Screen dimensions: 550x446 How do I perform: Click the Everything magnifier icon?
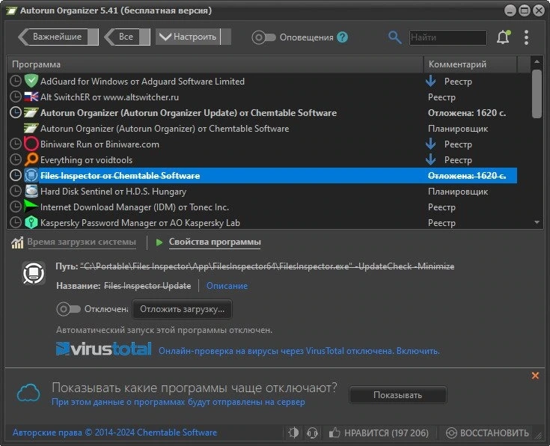[x=31, y=159]
